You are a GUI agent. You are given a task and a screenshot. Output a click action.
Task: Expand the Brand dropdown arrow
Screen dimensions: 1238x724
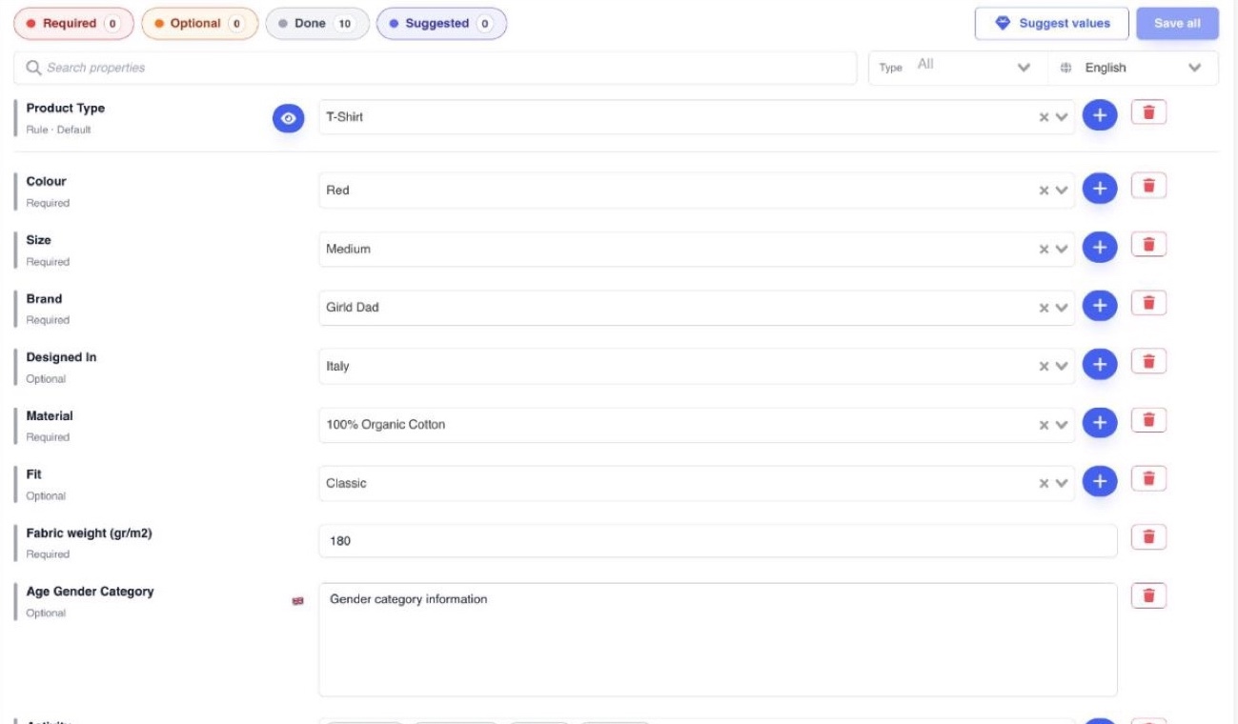[1062, 308]
